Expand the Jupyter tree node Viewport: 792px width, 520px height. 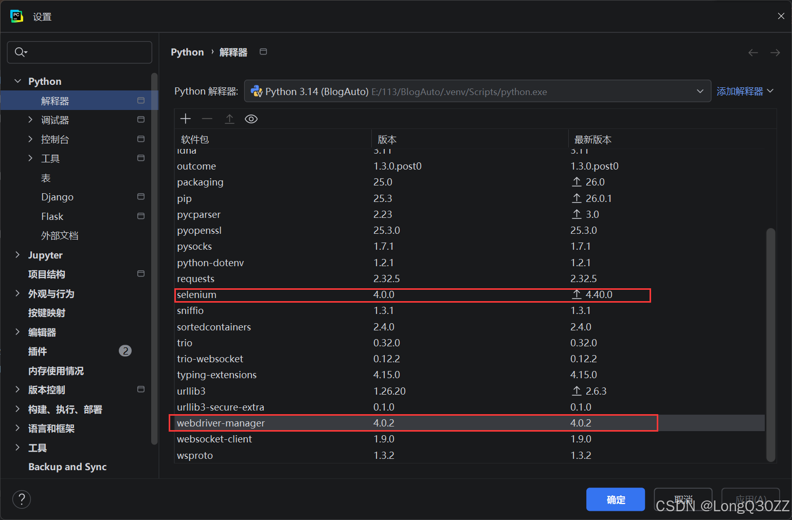click(x=18, y=255)
